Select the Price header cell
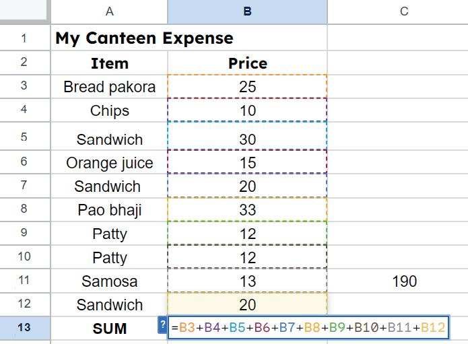Screen dimensions: 468x344 (247, 63)
